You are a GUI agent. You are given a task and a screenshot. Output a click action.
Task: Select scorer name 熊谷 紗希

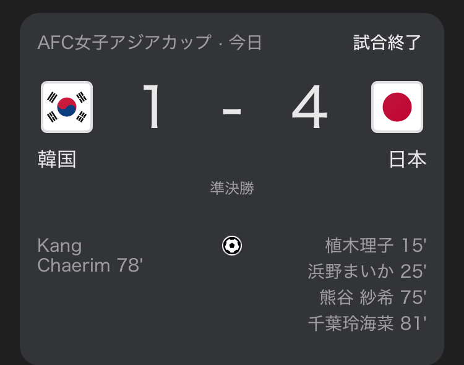[x=356, y=298]
